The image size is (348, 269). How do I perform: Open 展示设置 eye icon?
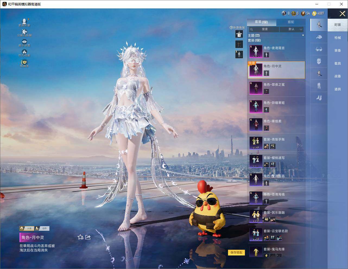click(24, 42)
